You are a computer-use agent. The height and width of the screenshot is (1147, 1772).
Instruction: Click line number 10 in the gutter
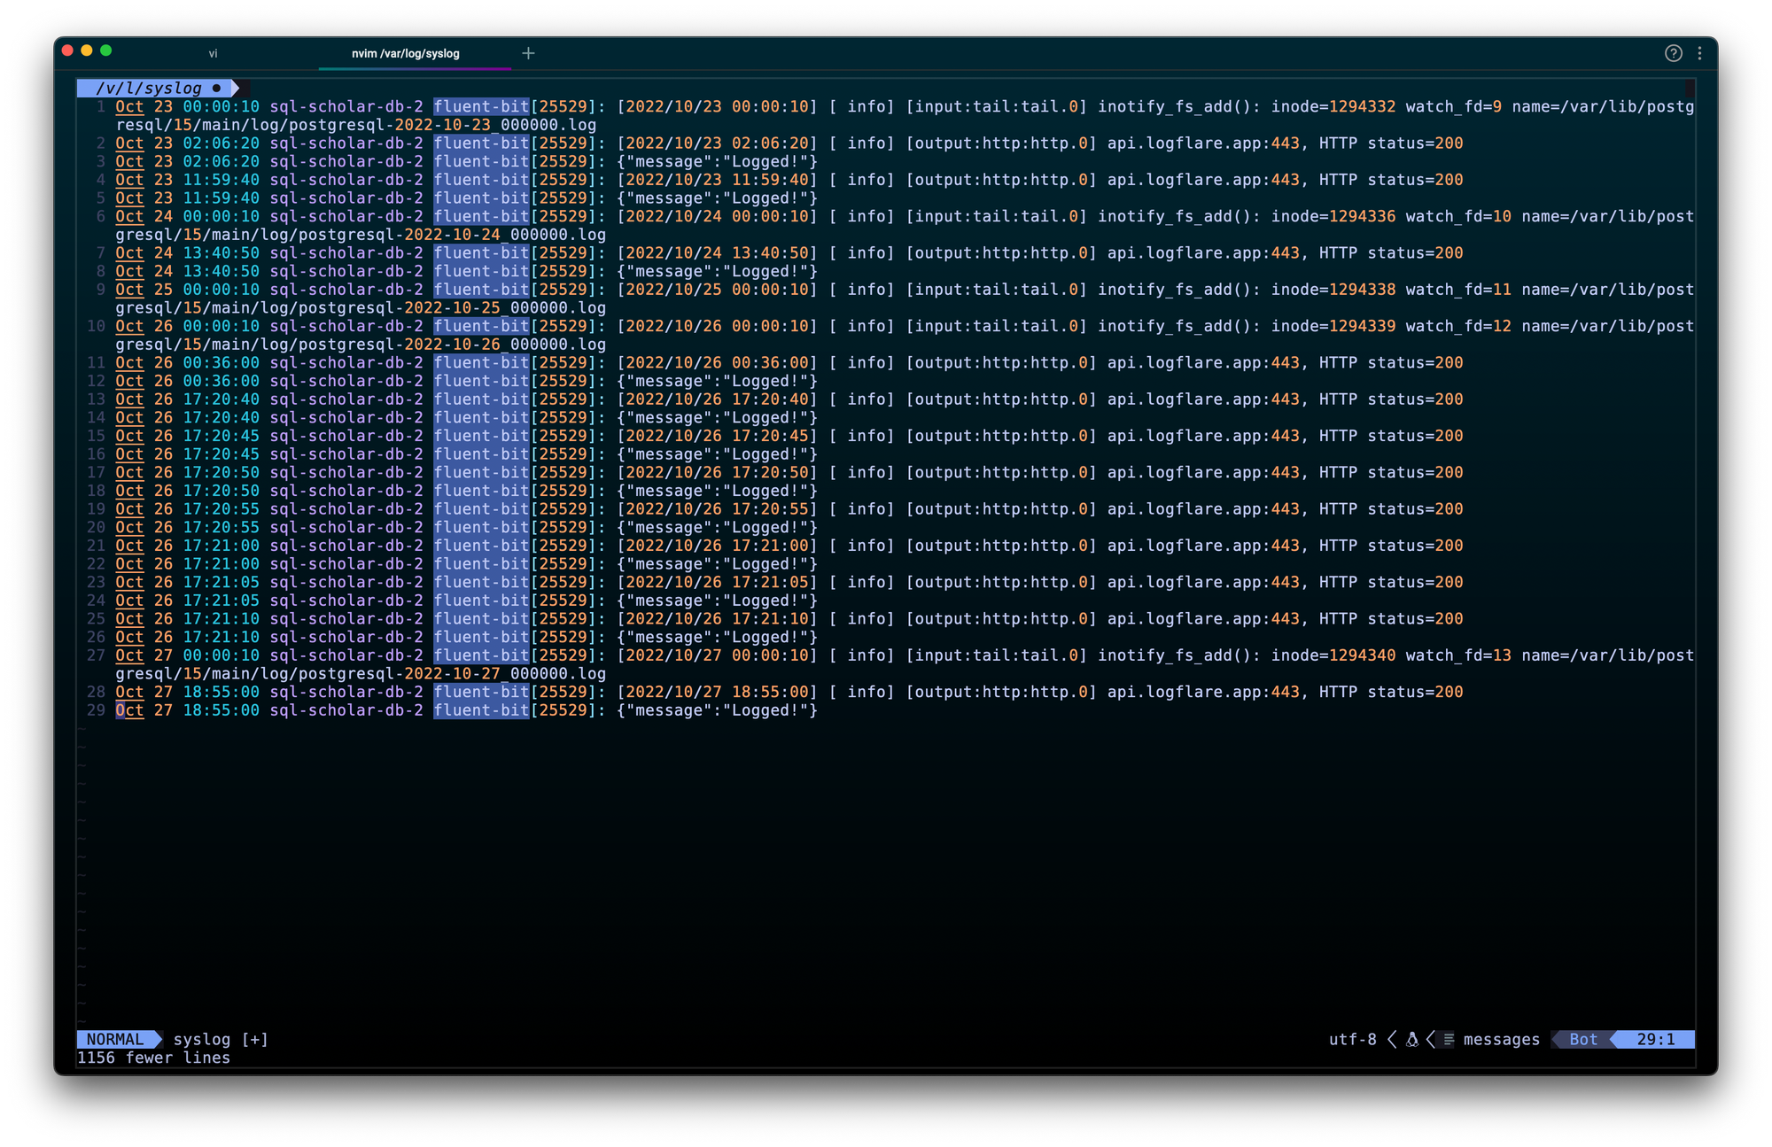[x=96, y=326]
